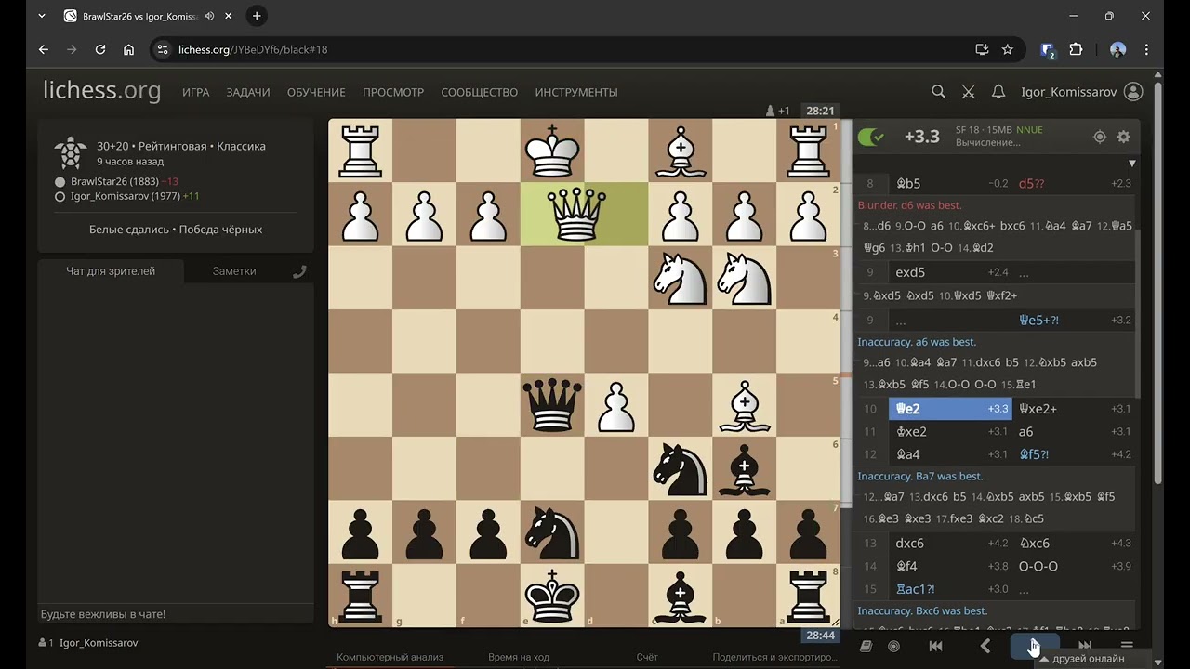The image size is (1190, 669).
Task: Open the tab search chevron
Action: 41,16
